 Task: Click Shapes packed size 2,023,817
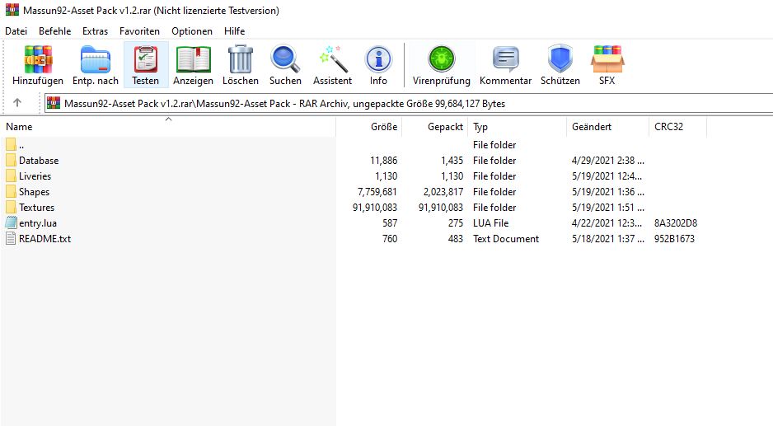pos(443,192)
